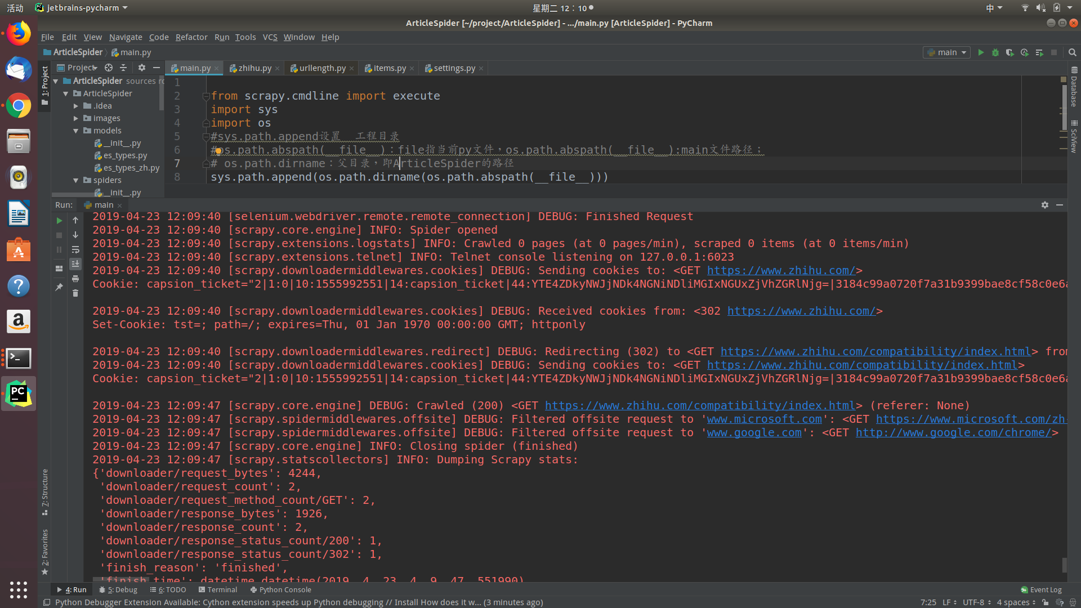Toggle file read-only lock icon in status bar

[1046, 602]
